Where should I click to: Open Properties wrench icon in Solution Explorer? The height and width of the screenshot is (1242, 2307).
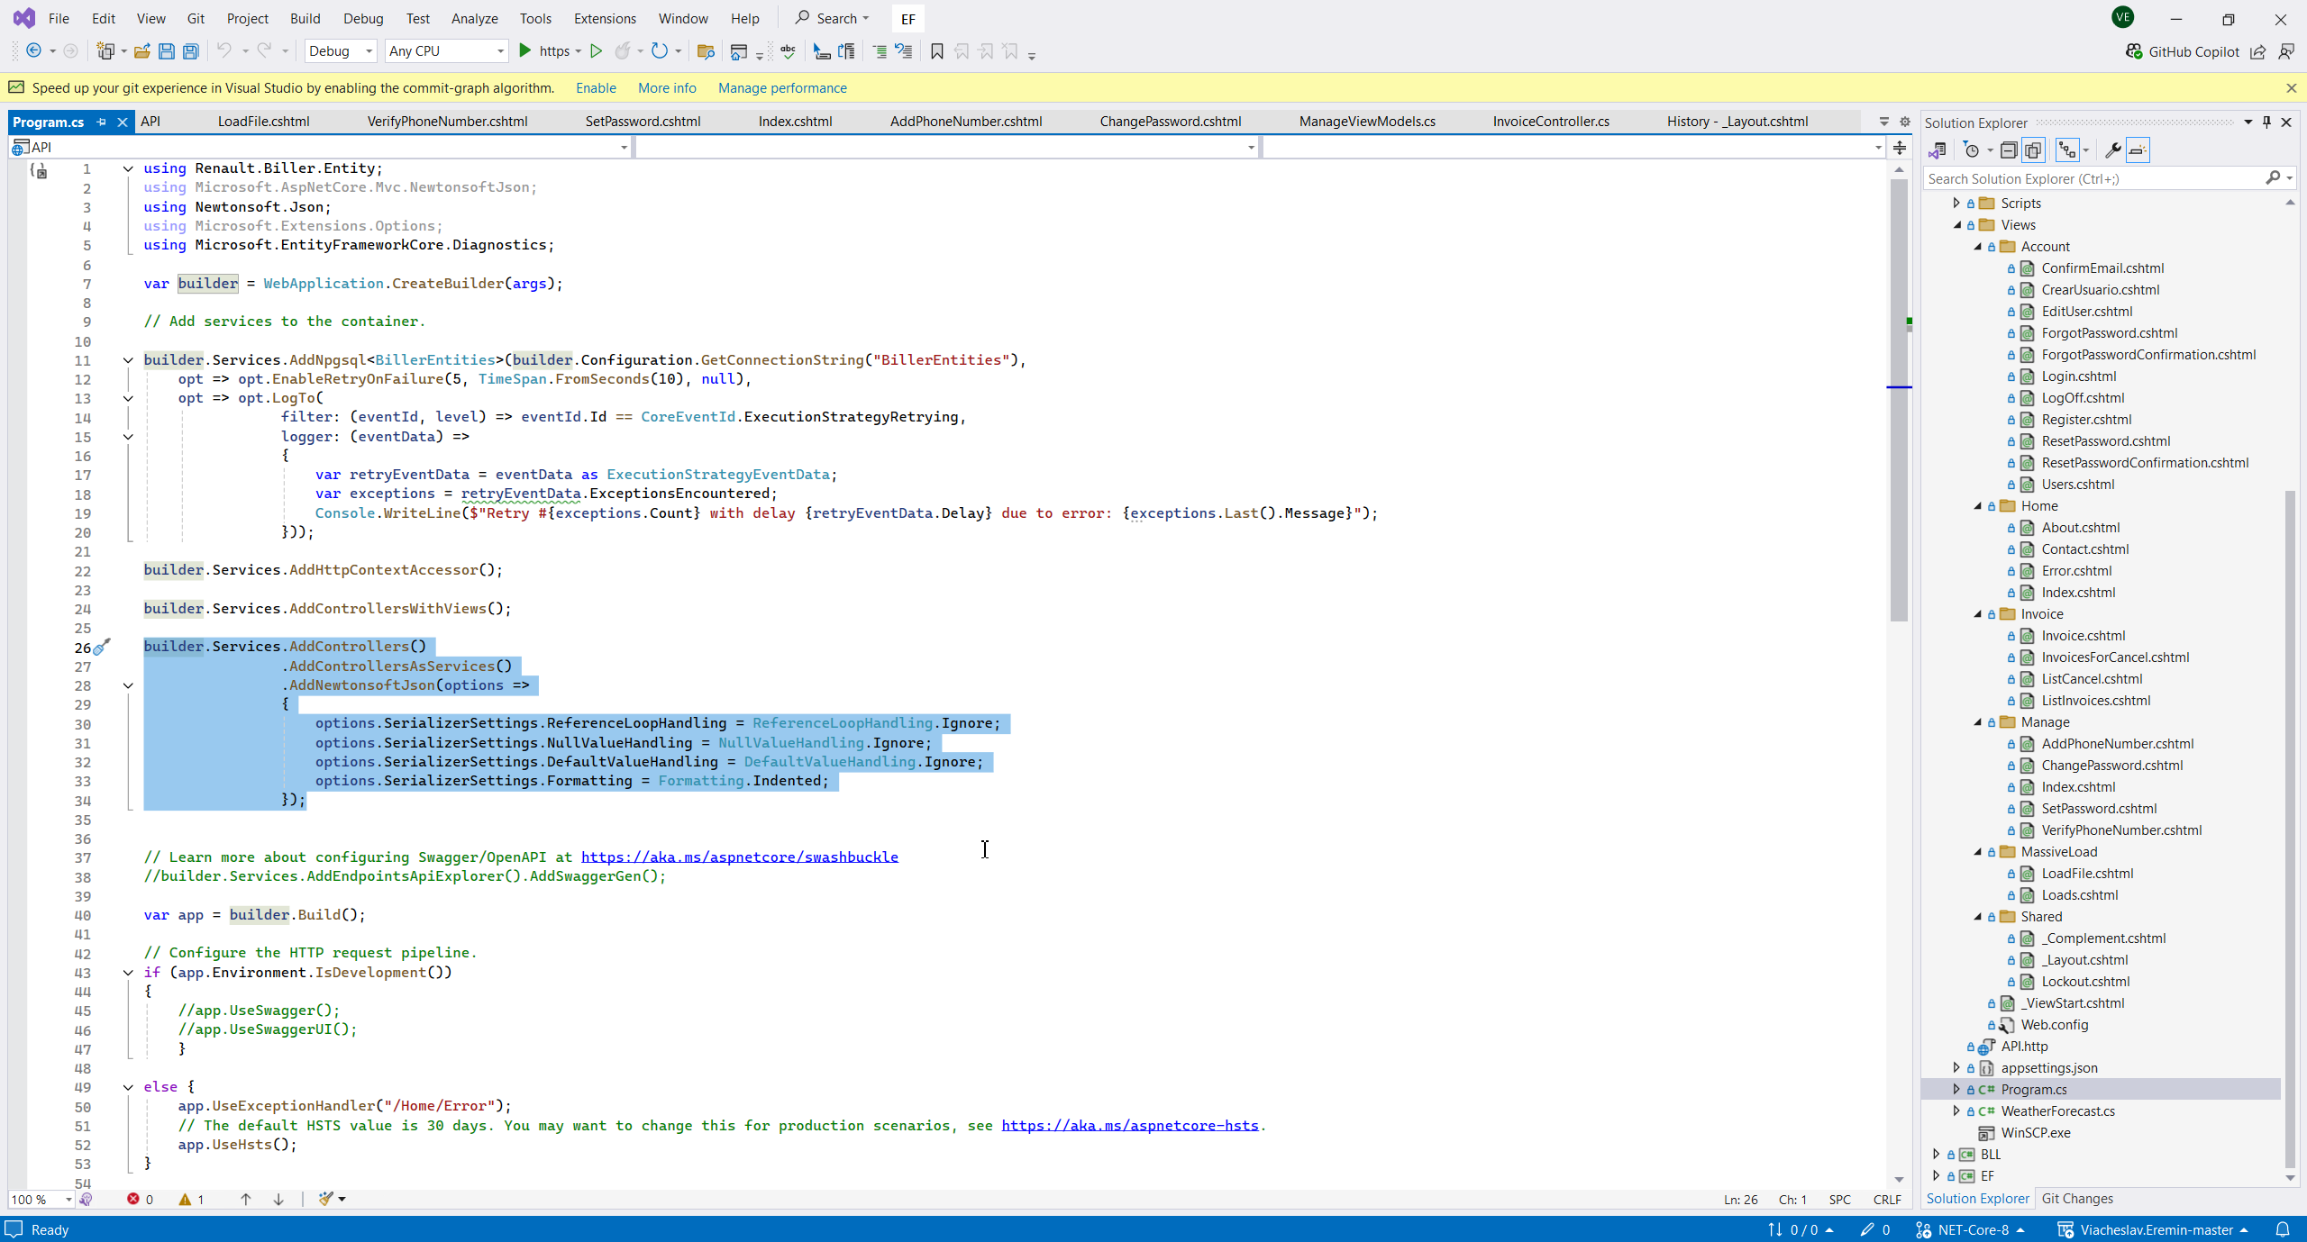pos(2112,150)
